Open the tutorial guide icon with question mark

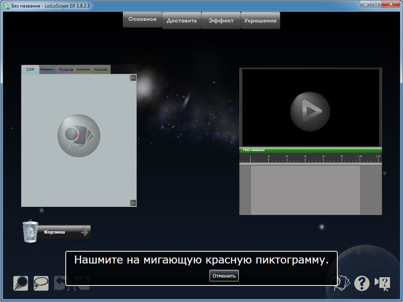pos(383,284)
